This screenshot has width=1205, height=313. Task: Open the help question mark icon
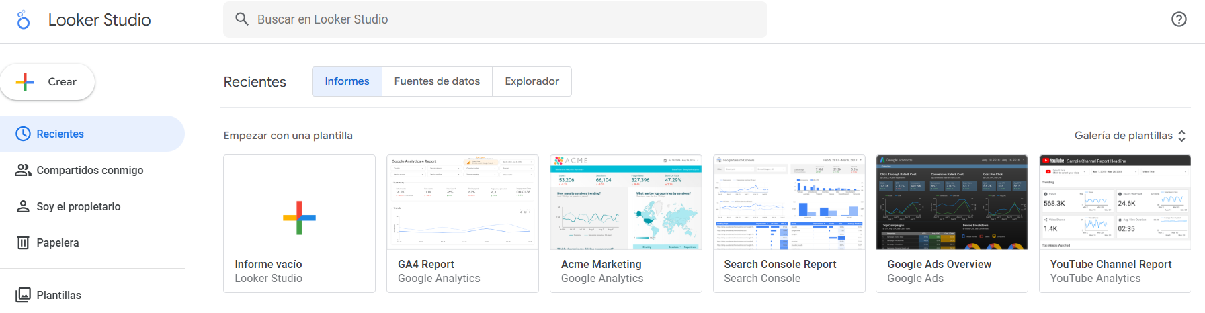pos(1179,19)
